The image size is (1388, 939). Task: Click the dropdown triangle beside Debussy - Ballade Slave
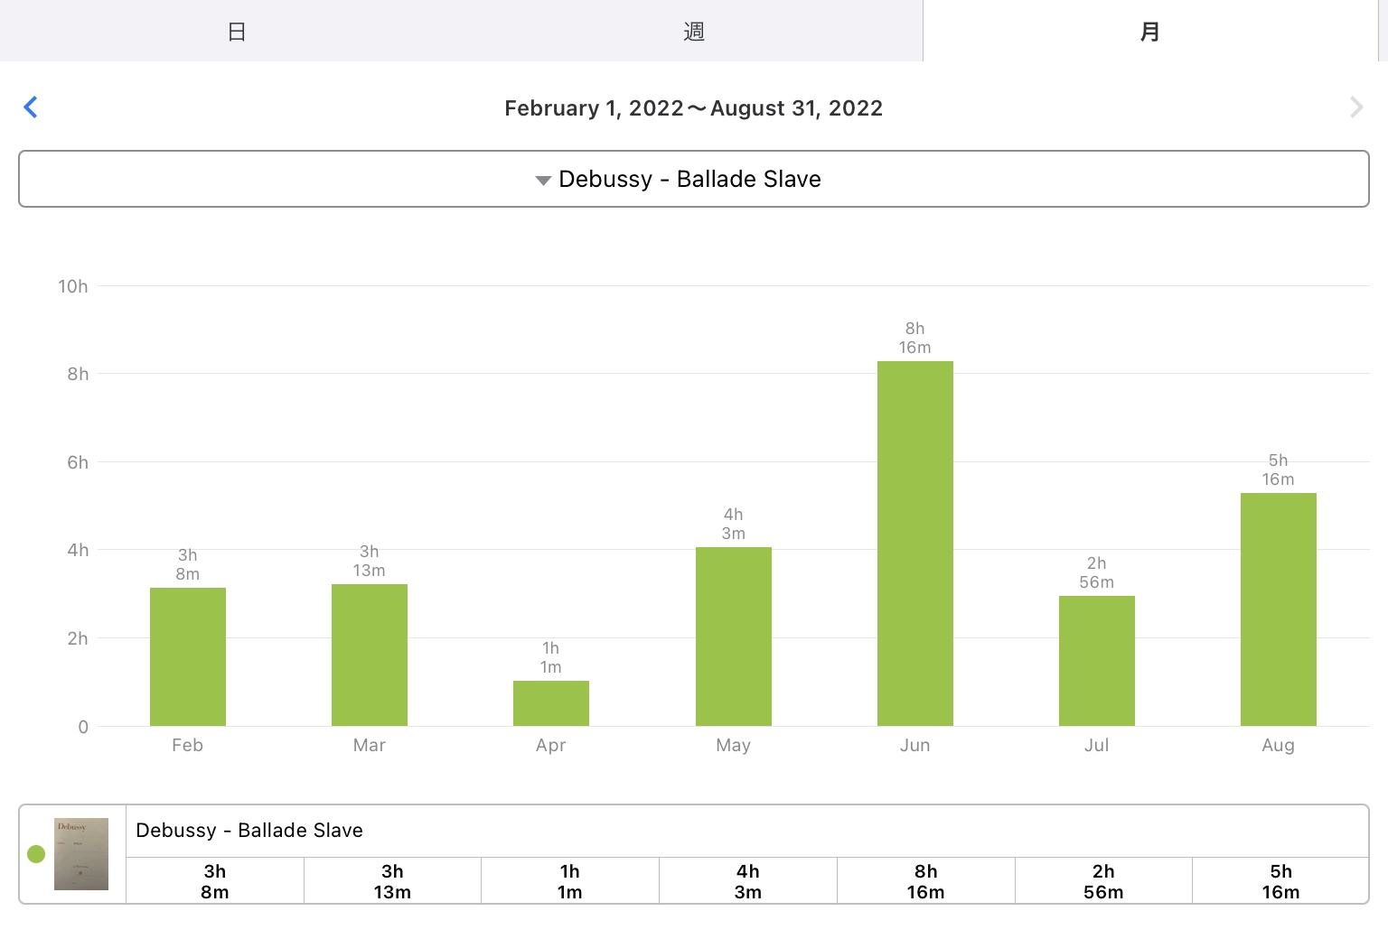click(x=543, y=181)
